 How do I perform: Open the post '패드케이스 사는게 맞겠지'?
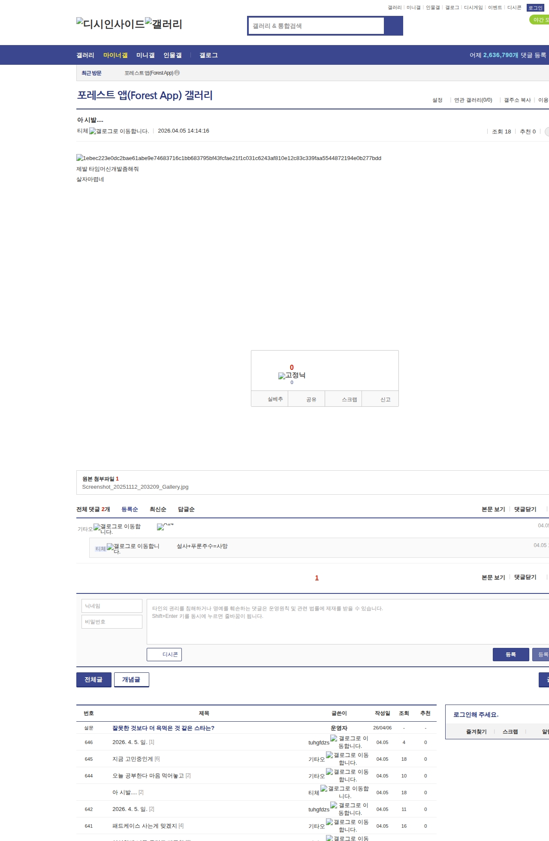(x=145, y=826)
